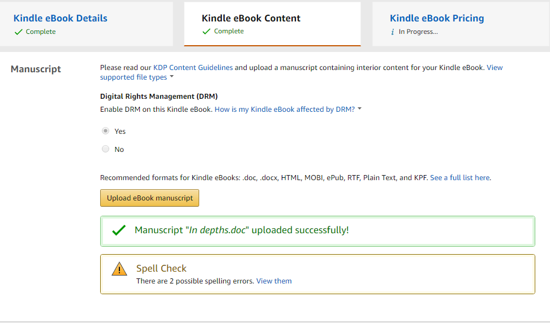Open the KDP Content Guidelines link
This screenshot has width=550, height=323.
193,68
